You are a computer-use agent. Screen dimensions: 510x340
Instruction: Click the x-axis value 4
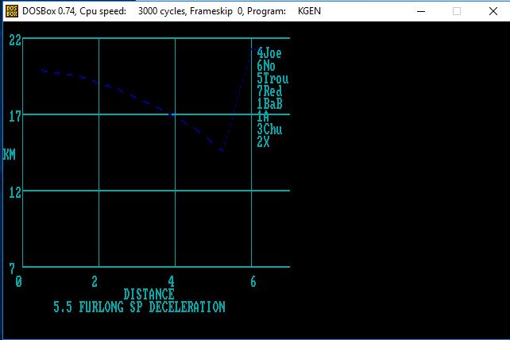coord(171,281)
